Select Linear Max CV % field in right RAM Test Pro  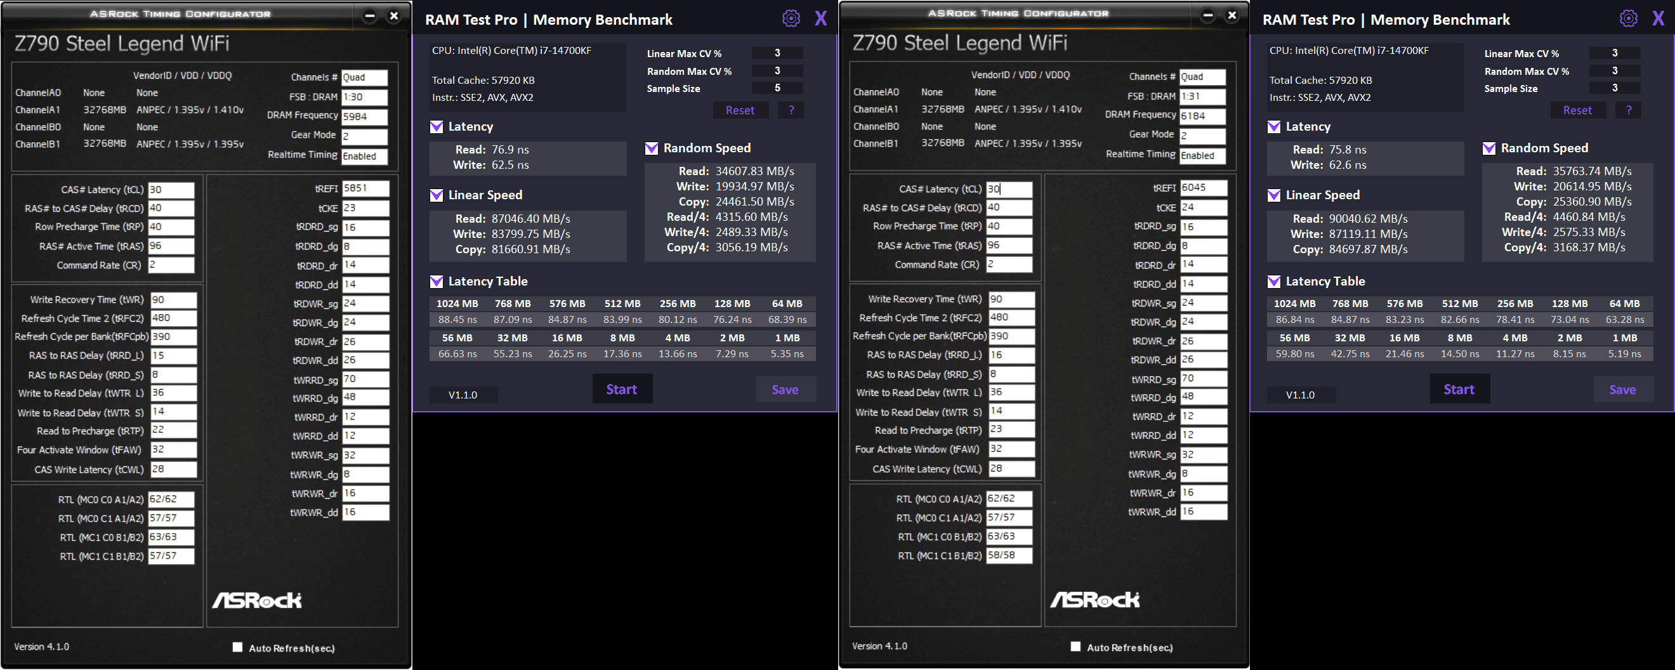[x=1615, y=53]
